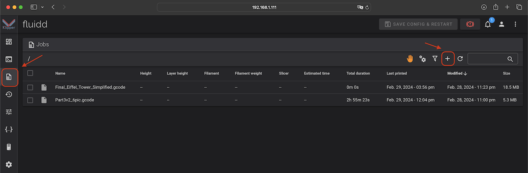This screenshot has width=528, height=173.
Task: Click the 2h 55m 23s duration cell
Action: 358,100
